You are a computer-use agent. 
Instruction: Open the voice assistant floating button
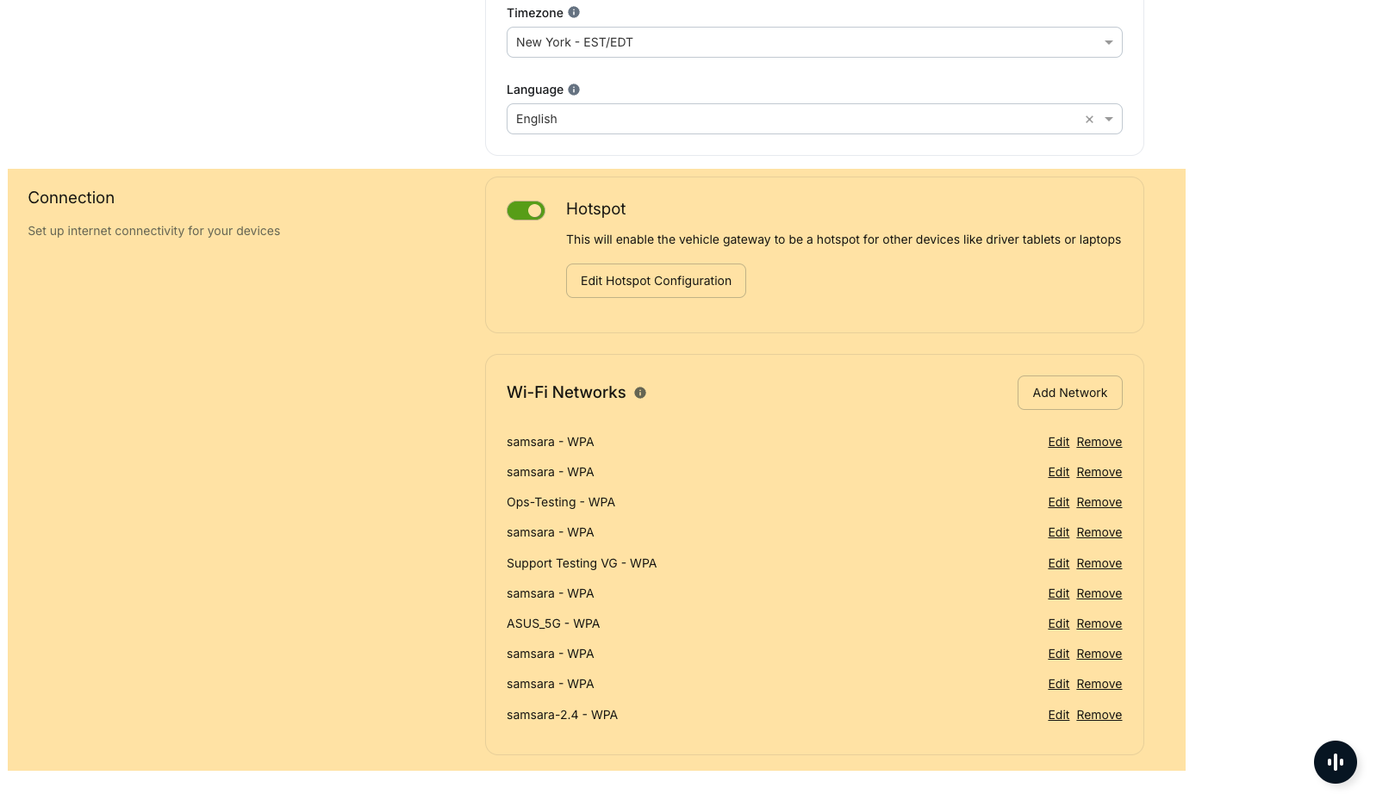(1335, 761)
